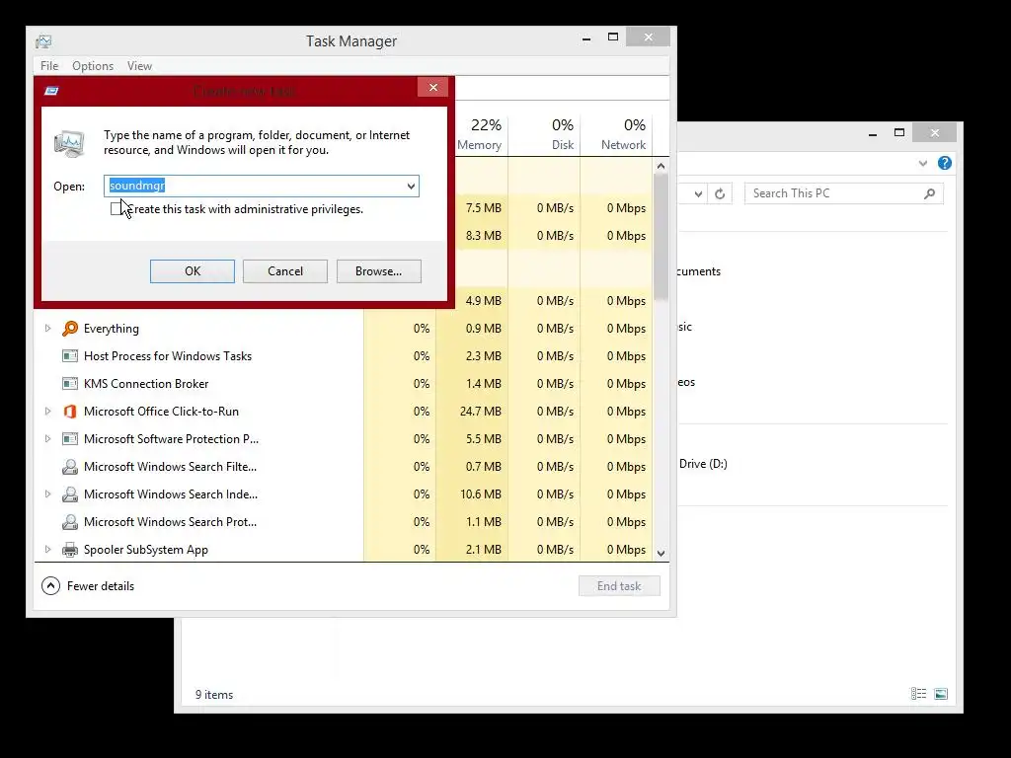Click the Everything search app icon

(70, 329)
